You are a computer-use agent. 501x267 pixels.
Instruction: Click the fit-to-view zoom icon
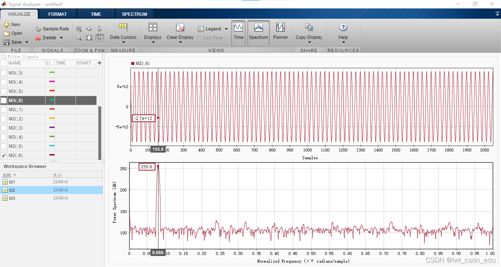pos(89,38)
